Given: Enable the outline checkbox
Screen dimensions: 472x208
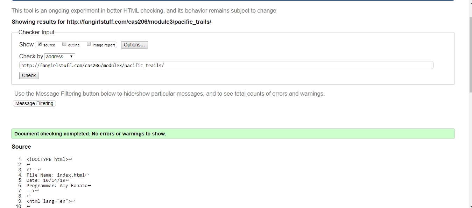Looking at the screenshot, I should pyautogui.click(x=64, y=44).
